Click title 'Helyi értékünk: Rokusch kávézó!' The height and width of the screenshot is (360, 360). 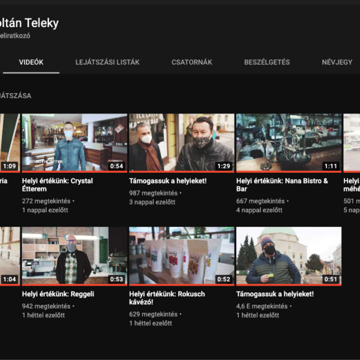click(x=167, y=298)
